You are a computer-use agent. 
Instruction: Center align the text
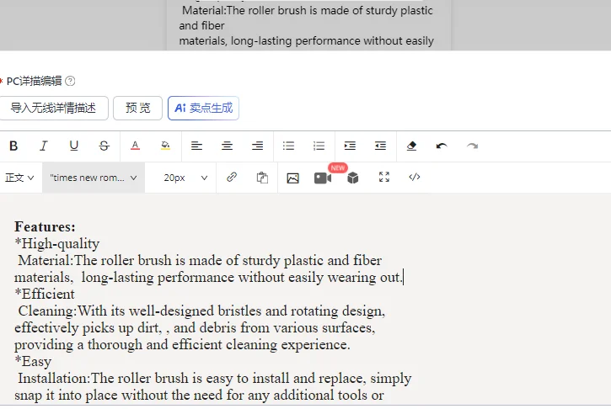pyautogui.click(x=228, y=146)
